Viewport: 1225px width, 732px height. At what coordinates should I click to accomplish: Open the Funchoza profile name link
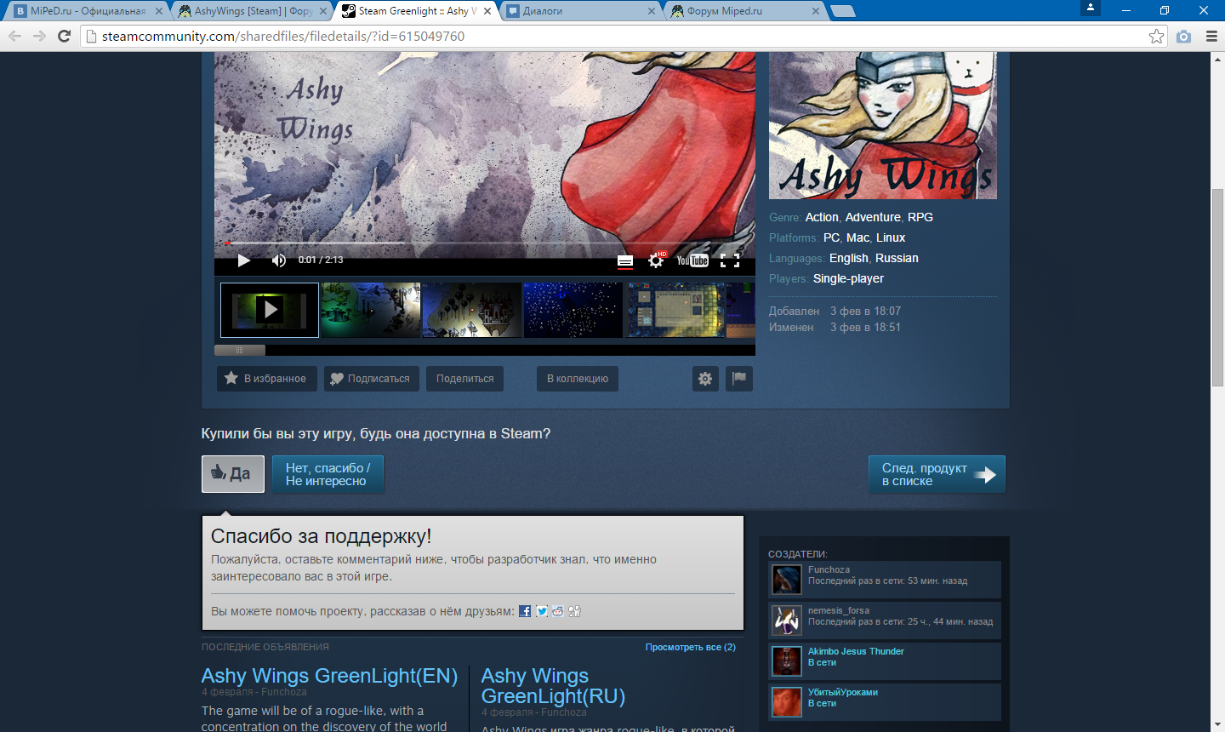[x=829, y=570]
